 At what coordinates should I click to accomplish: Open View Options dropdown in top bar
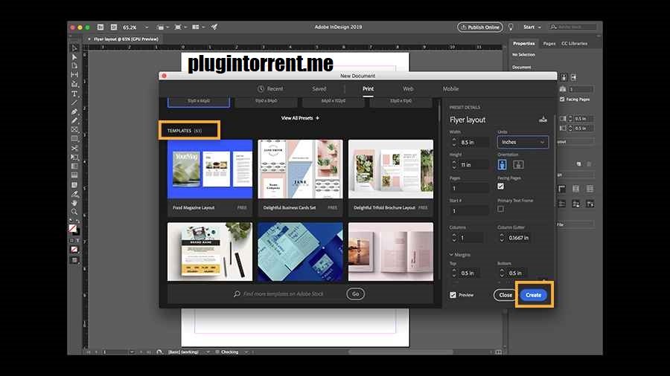(x=162, y=27)
